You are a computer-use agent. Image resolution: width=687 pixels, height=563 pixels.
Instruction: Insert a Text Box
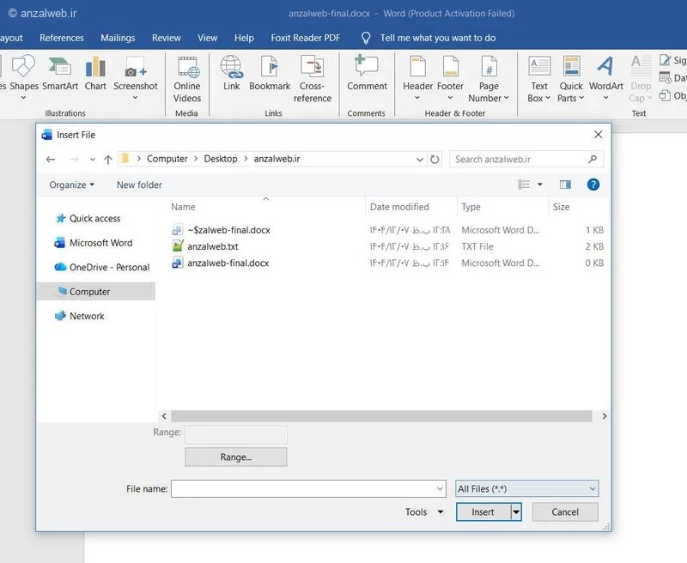click(539, 79)
